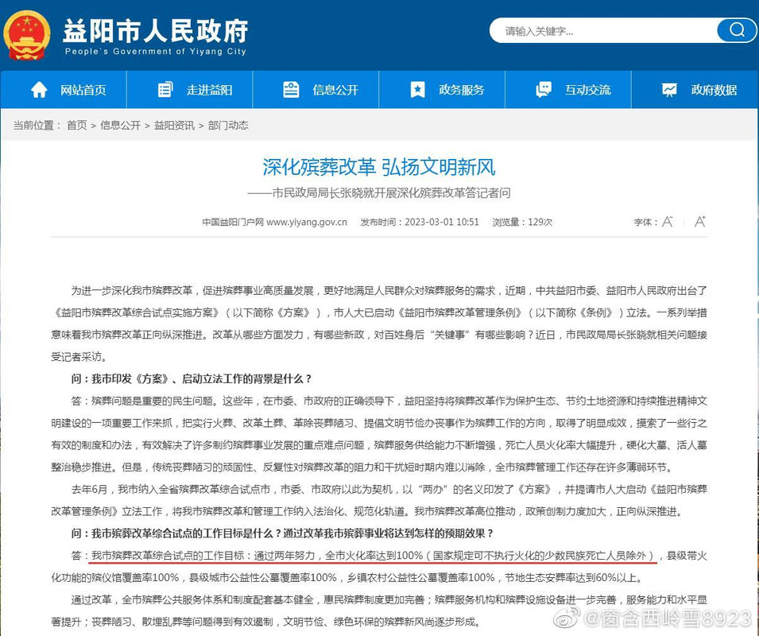Screen dimensions: 759x636
Task: Open 政府数据 navigation item
Action: pyautogui.click(x=695, y=90)
